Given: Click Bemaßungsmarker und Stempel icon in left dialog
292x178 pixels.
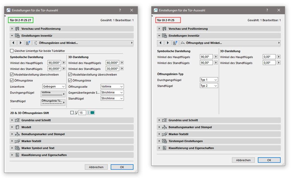Looking at the screenshot, I should pyautogui.click(x=17, y=134).
